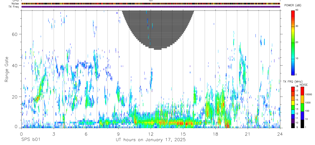Click the 6 tick on the UT hours axis
The width and height of the screenshot is (315, 145).
[86, 134]
